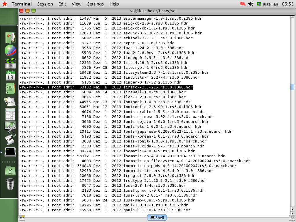
Task: Click the filecrypt-1.0-rs3.0.i386.hdr line
Action: point(104,68)
